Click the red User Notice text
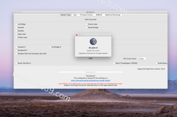The width and height of the screenshot is (177, 117). [x=90, y=83]
